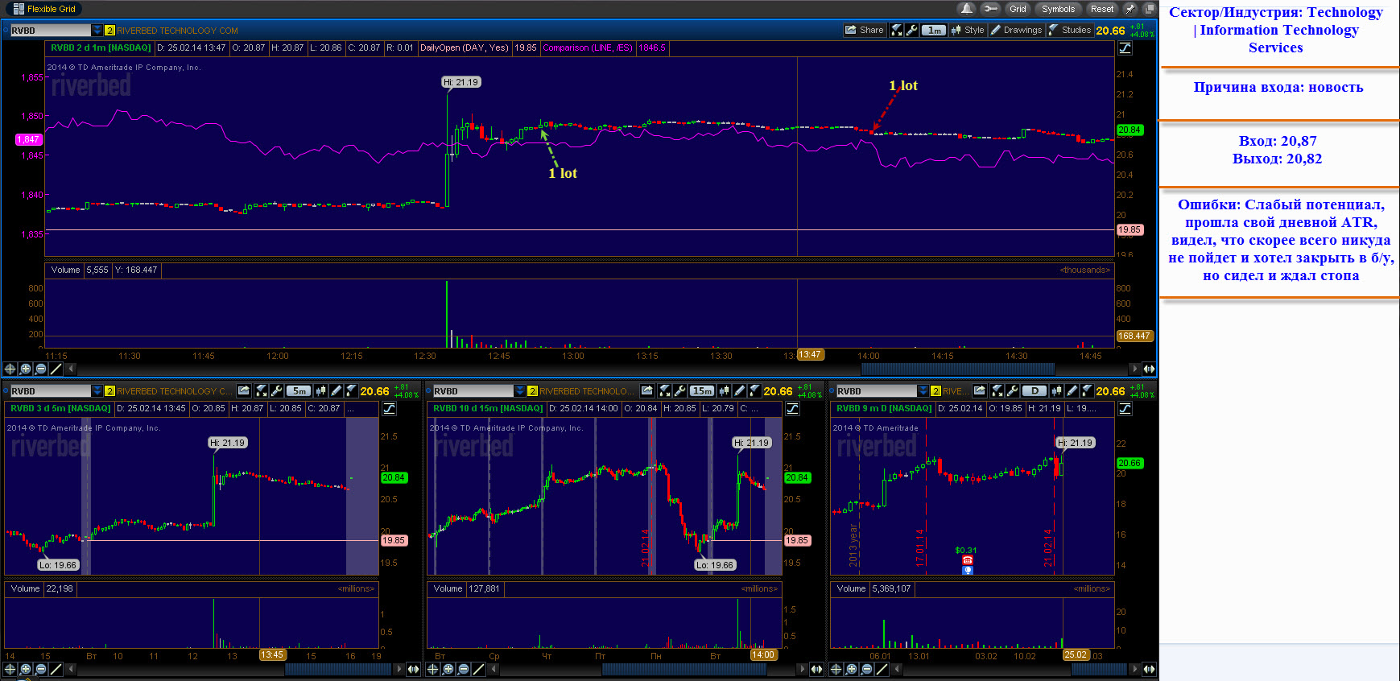Zoom out on 15m chart
The width and height of the screenshot is (1400, 681).
464,669
